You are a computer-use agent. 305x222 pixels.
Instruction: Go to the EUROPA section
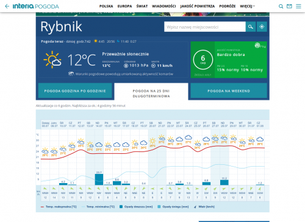[x=124, y=6]
